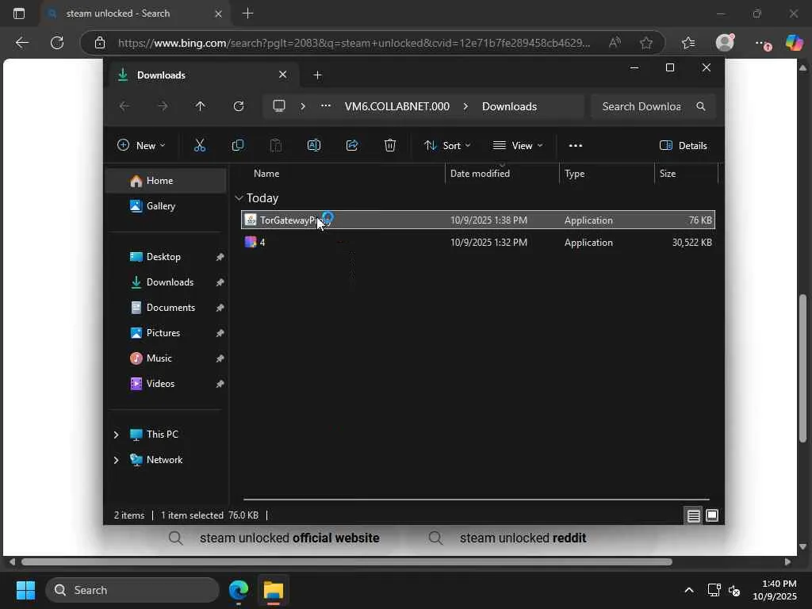This screenshot has width=812, height=609.
Task: Open Documents in navigation pane
Action: [166, 308]
